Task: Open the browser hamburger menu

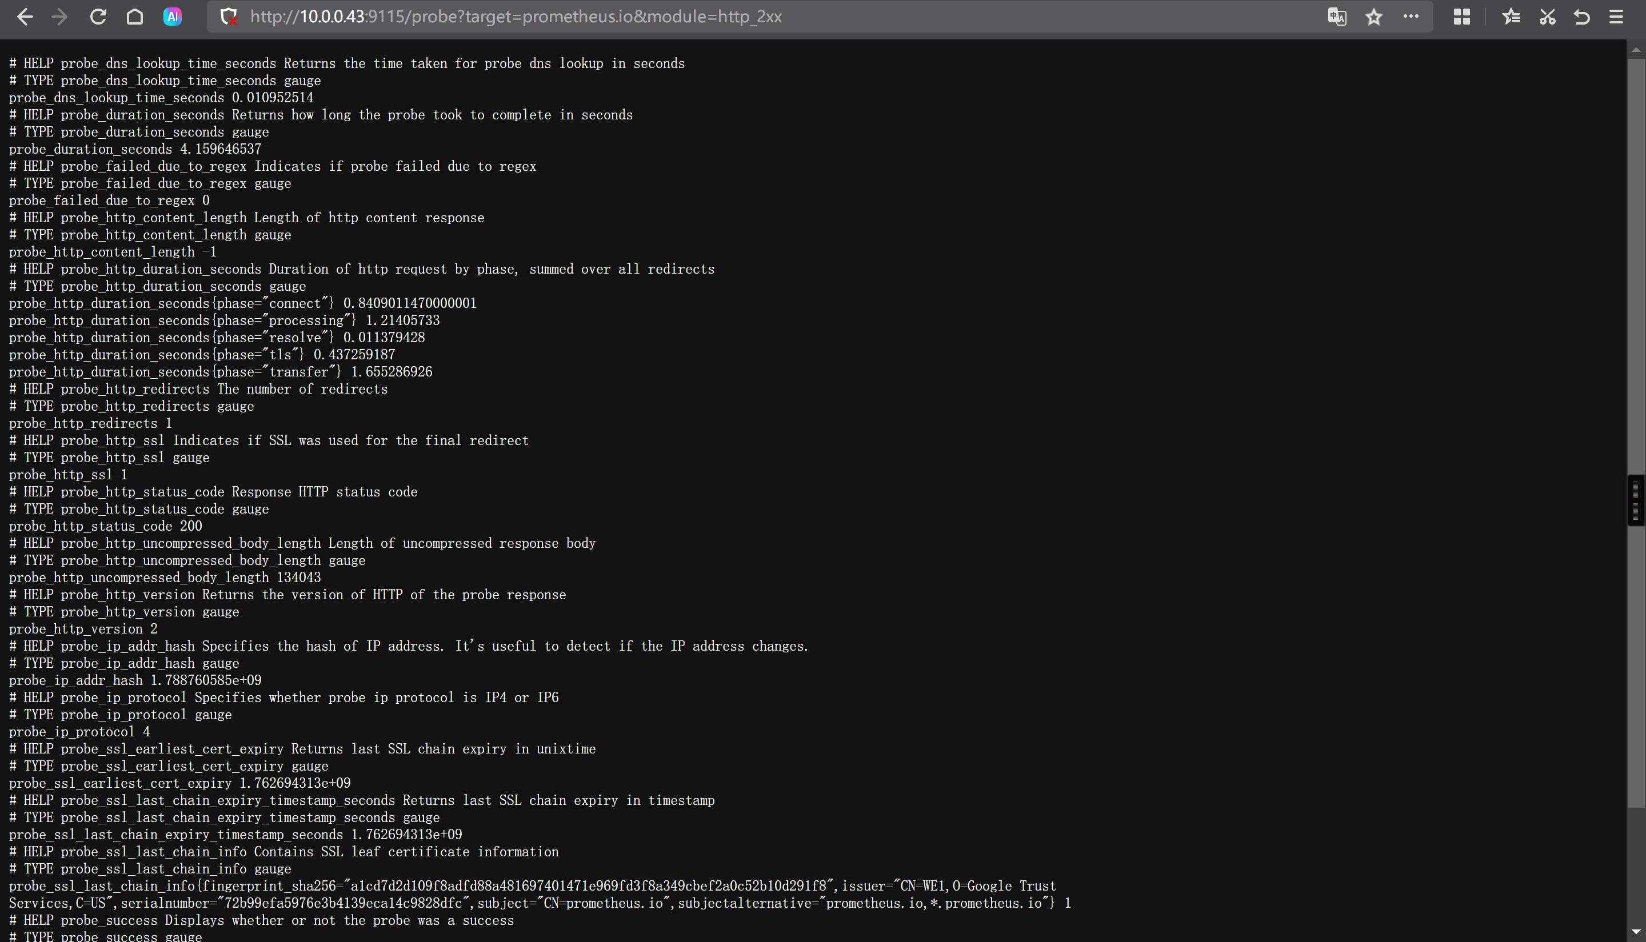Action: click(1616, 17)
